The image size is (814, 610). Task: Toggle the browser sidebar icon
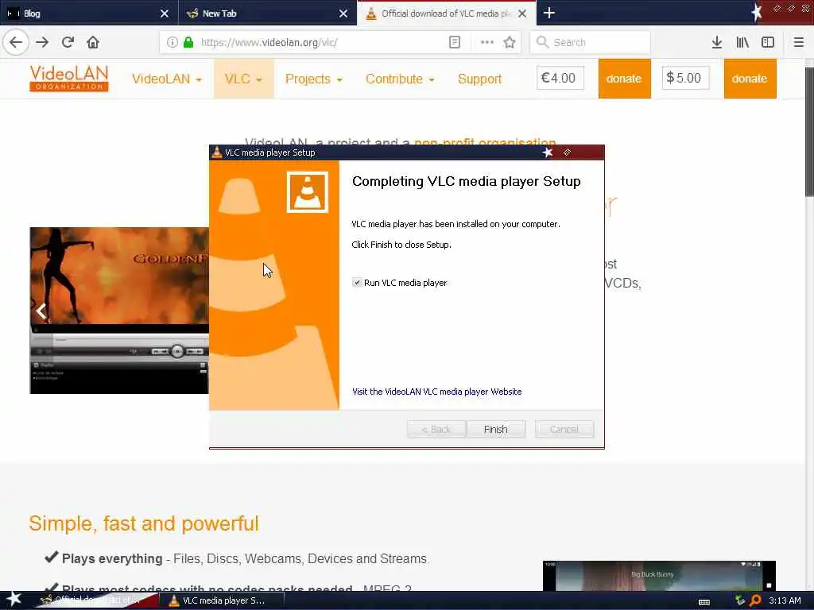pyautogui.click(x=768, y=43)
